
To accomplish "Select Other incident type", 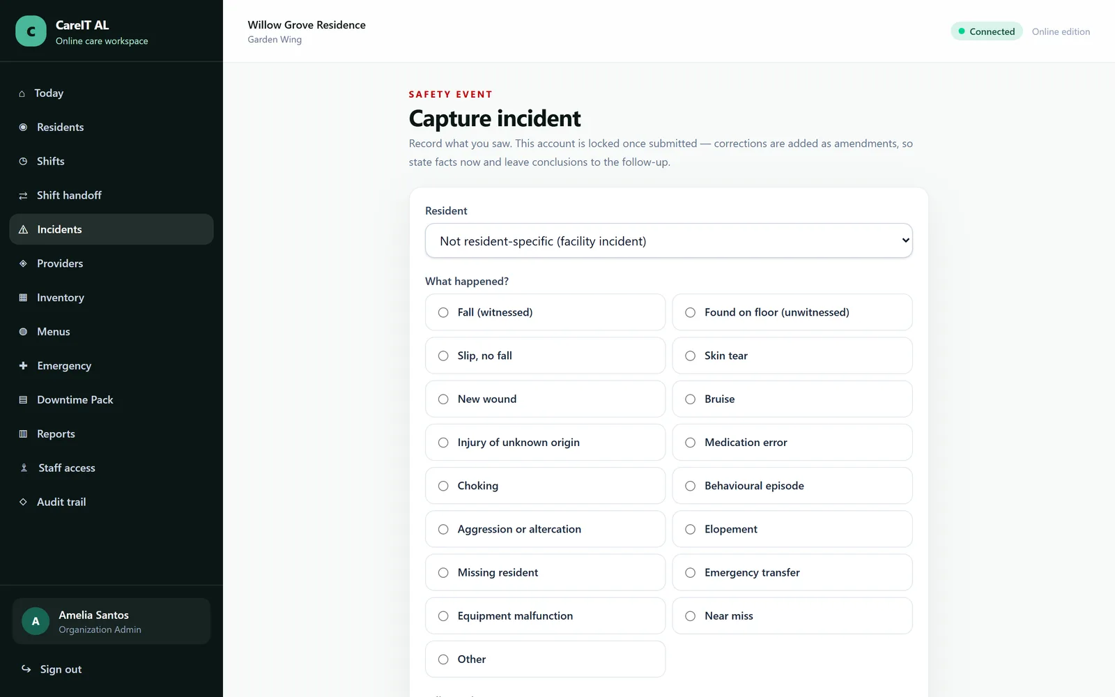I will [545, 659].
